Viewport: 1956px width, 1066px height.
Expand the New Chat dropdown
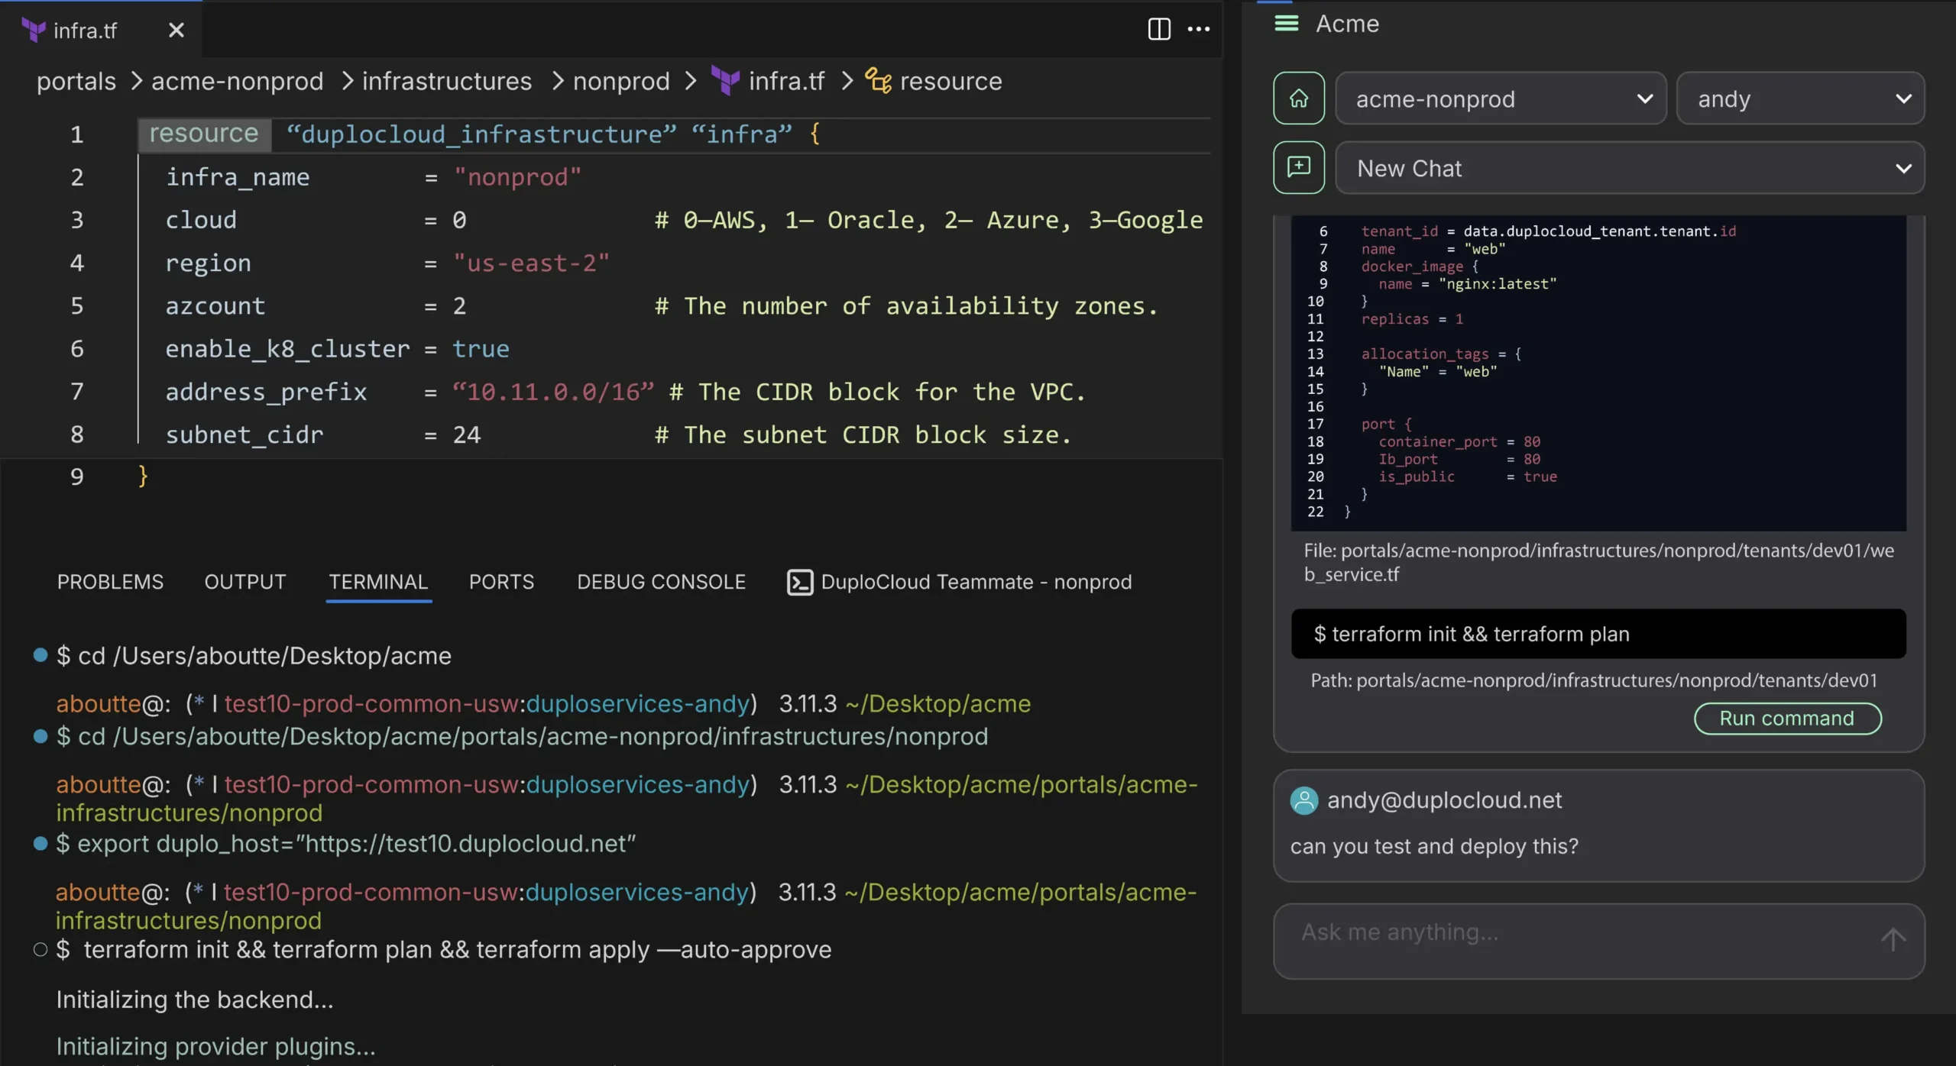[1629, 168]
